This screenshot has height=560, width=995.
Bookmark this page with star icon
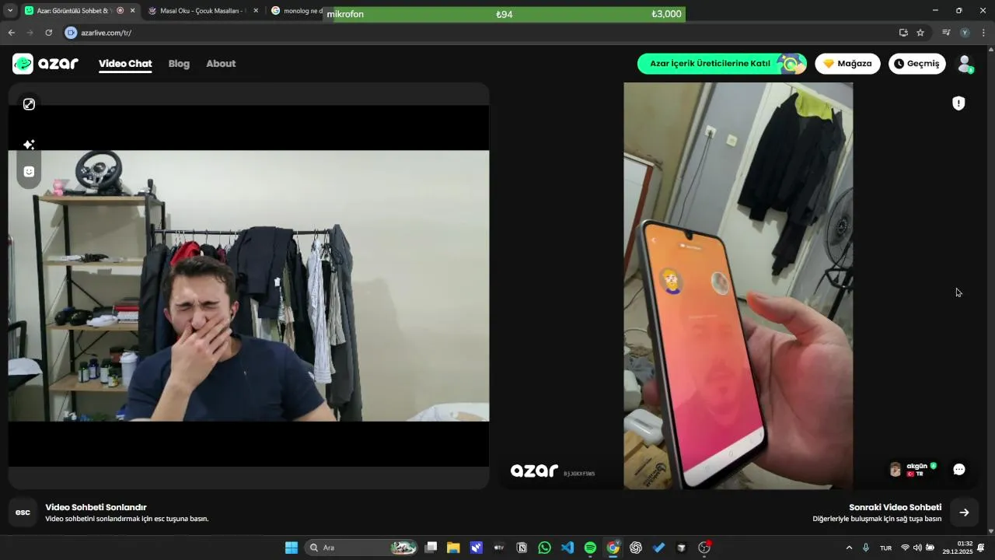coord(920,33)
